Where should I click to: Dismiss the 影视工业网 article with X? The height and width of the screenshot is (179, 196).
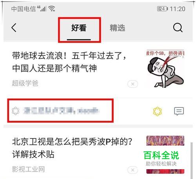point(132,170)
